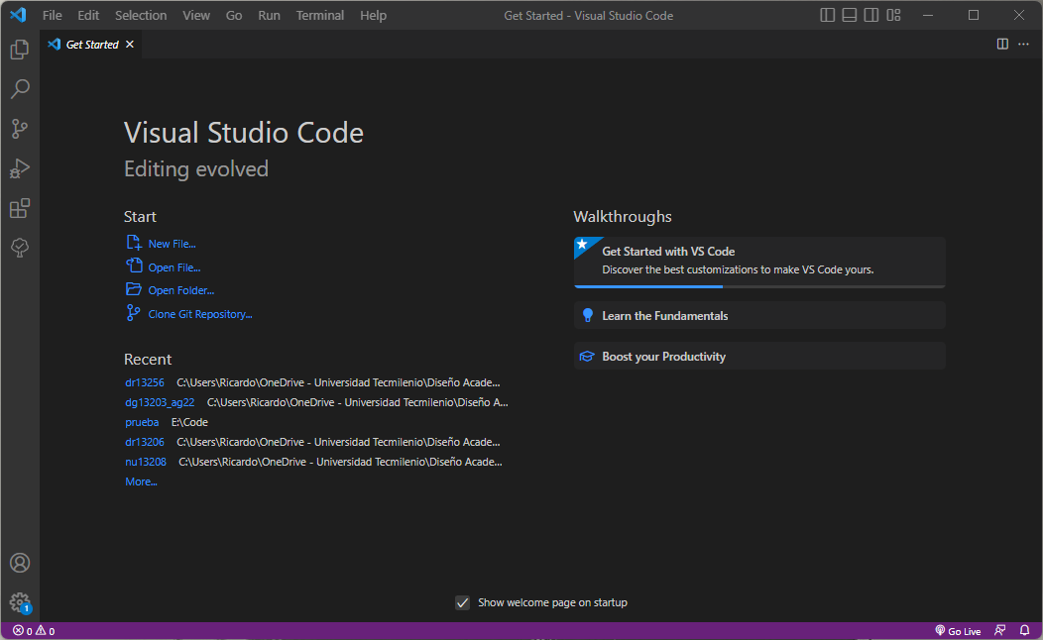Open the Manage gear icon
This screenshot has height=640, width=1043.
click(20, 602)
